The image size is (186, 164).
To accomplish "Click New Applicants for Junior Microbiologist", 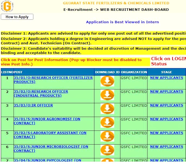I will click(x=166, y=147).
